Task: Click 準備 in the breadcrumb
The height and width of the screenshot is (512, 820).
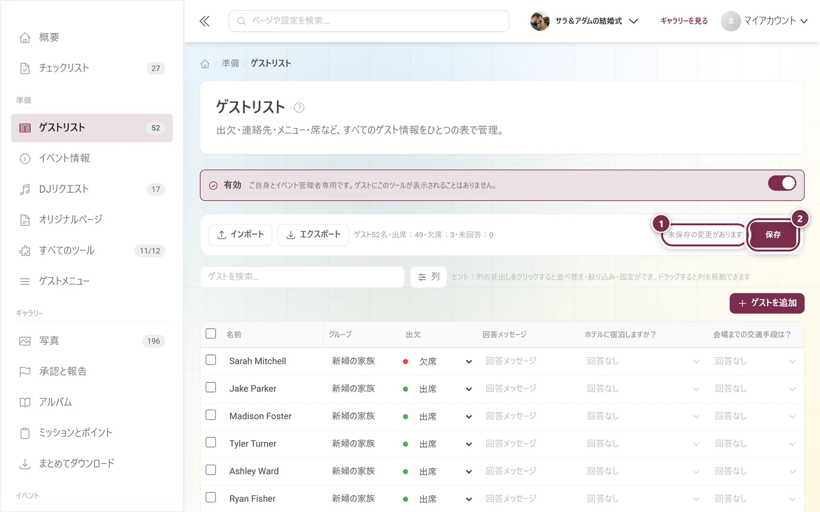Action: [231, 64]
